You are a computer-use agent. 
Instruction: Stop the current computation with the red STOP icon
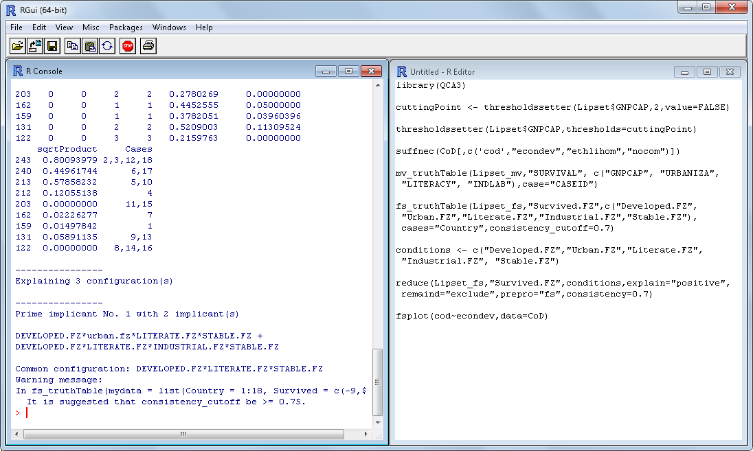[x=128, y=46]
